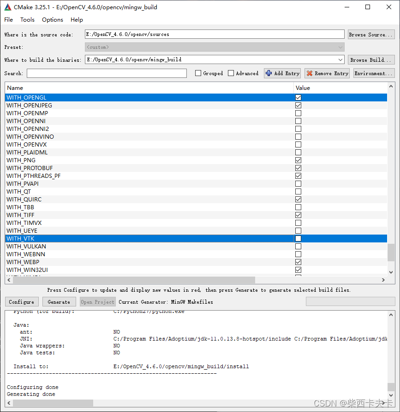Uncheck the WITH_OPENGL value checkbox

click(298, 98)
